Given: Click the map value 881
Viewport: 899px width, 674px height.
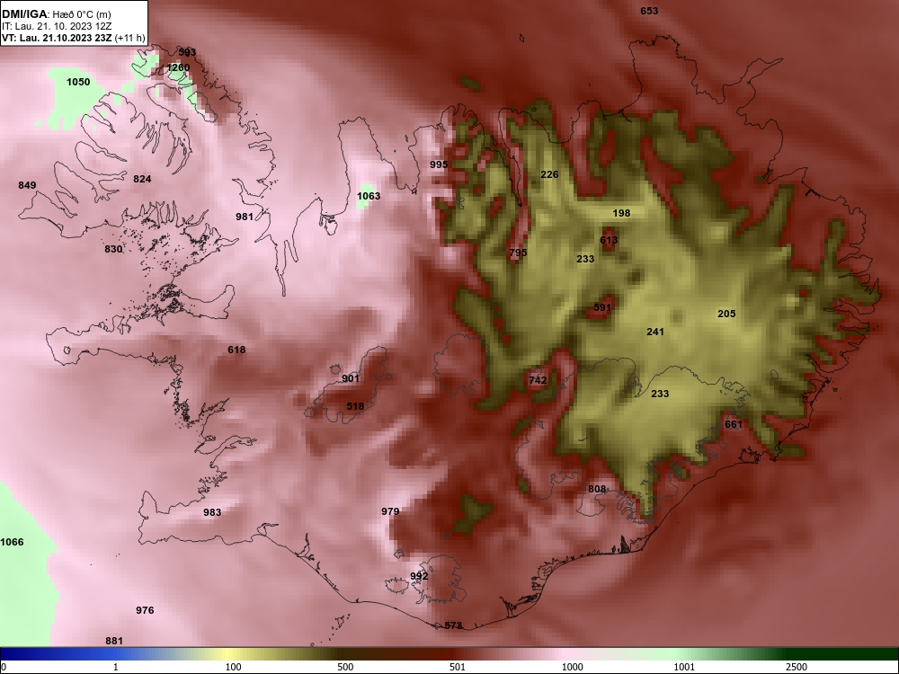Looking at the screenshot, I should [114, 641].
